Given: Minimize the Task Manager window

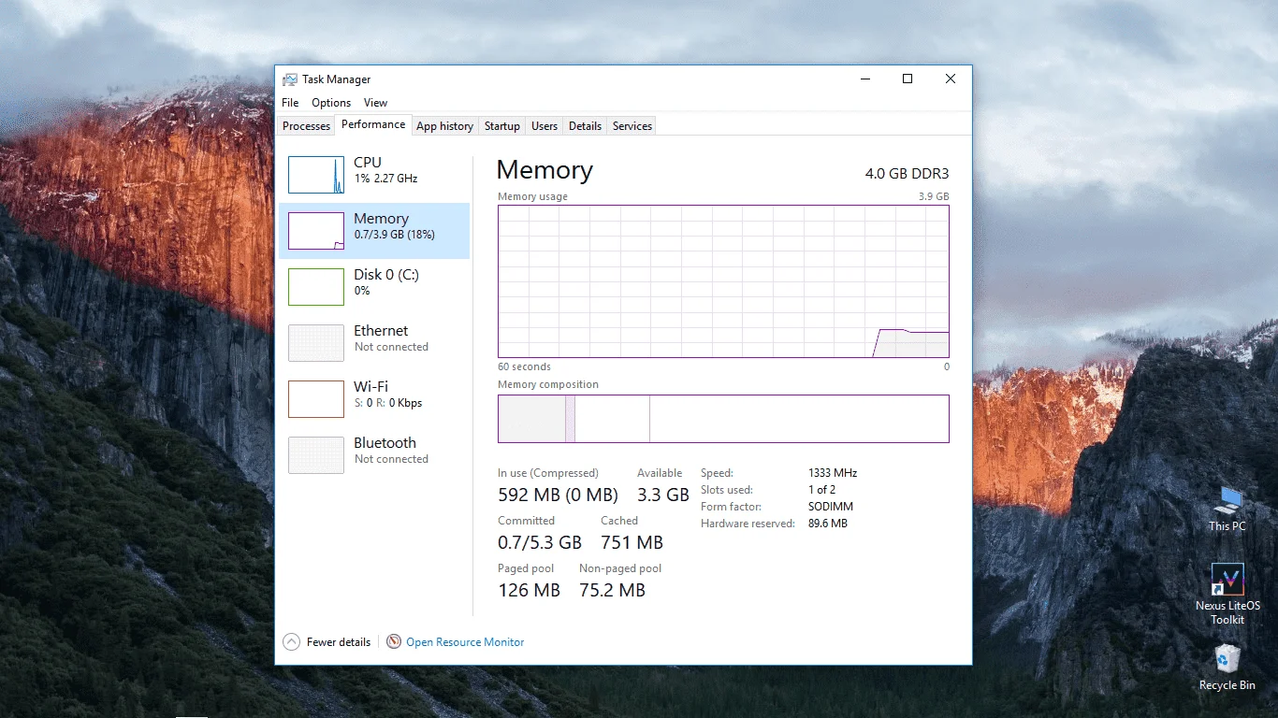Looking at the screenshot, I should coord(864,79).
